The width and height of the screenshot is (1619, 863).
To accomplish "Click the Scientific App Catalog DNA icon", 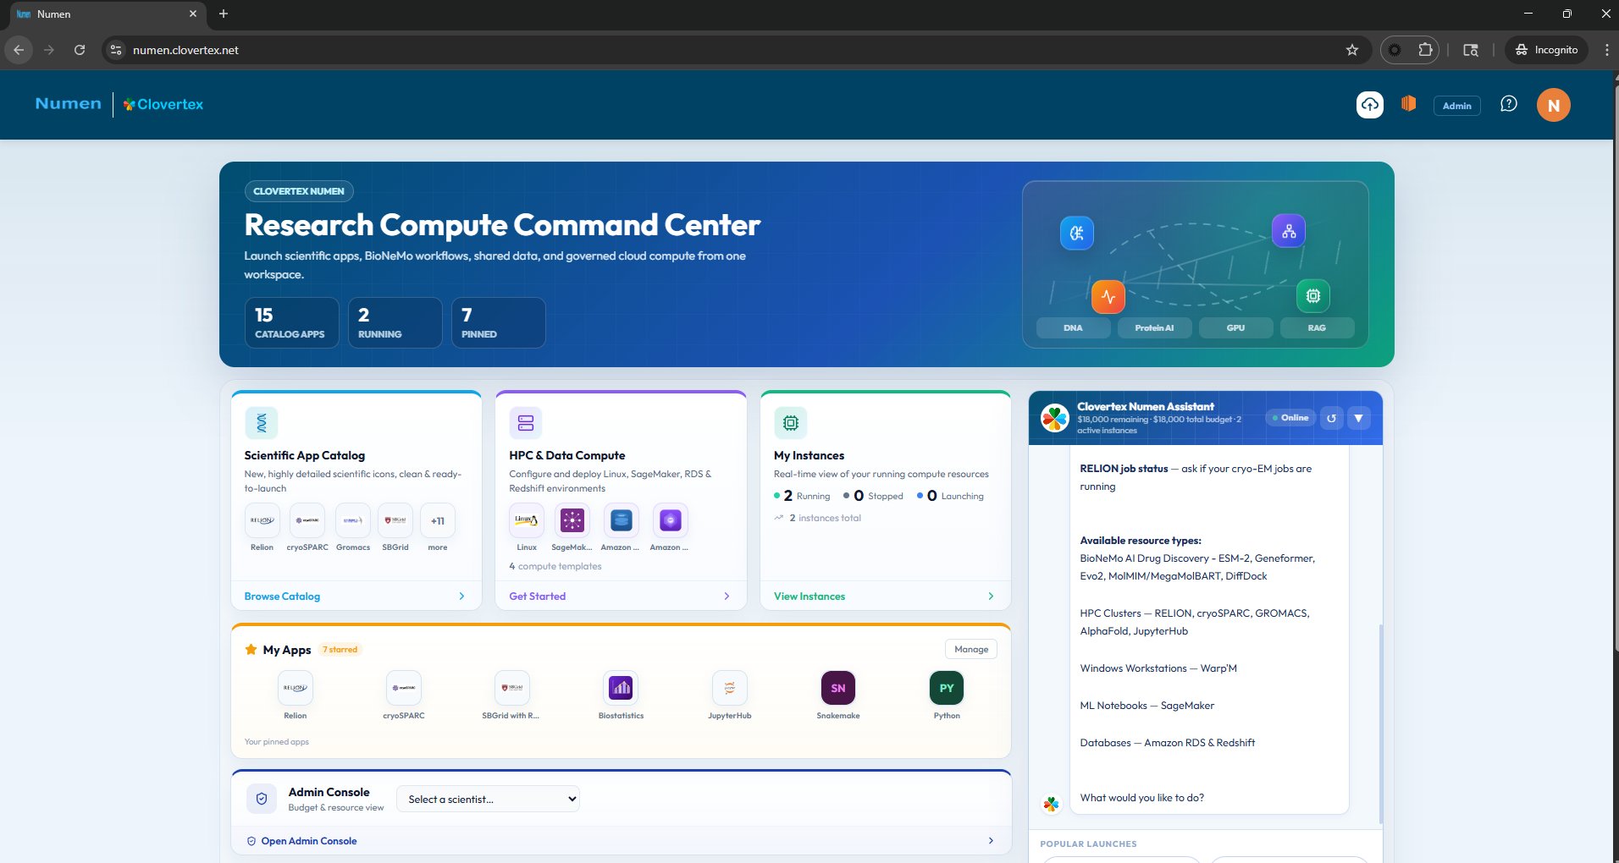I will pos(262,422).
